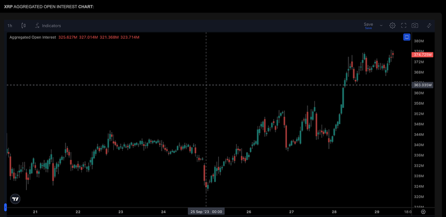This screenshot has height=217, width=446.
Task: Click date 28 on time axis
Action: coord(334,212)
